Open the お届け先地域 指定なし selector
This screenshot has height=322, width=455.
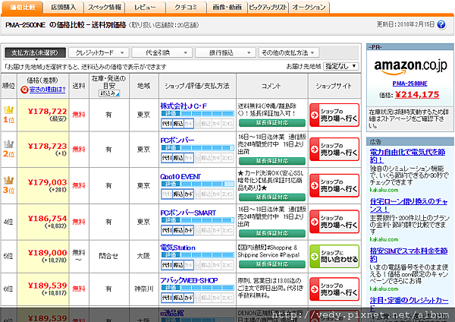pyautogui.click(x=341, y=66)
